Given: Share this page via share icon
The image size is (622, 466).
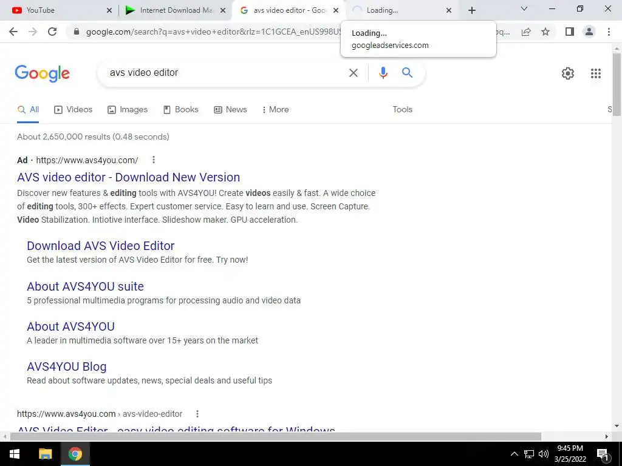Looking at the screenshot, I should coord(526,32).
